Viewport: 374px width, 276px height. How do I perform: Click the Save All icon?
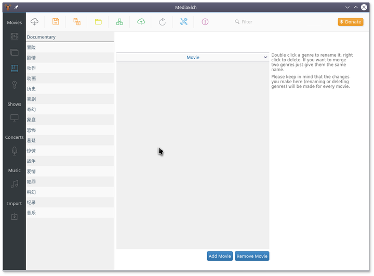pyautogui.click(x=77, y=22)
